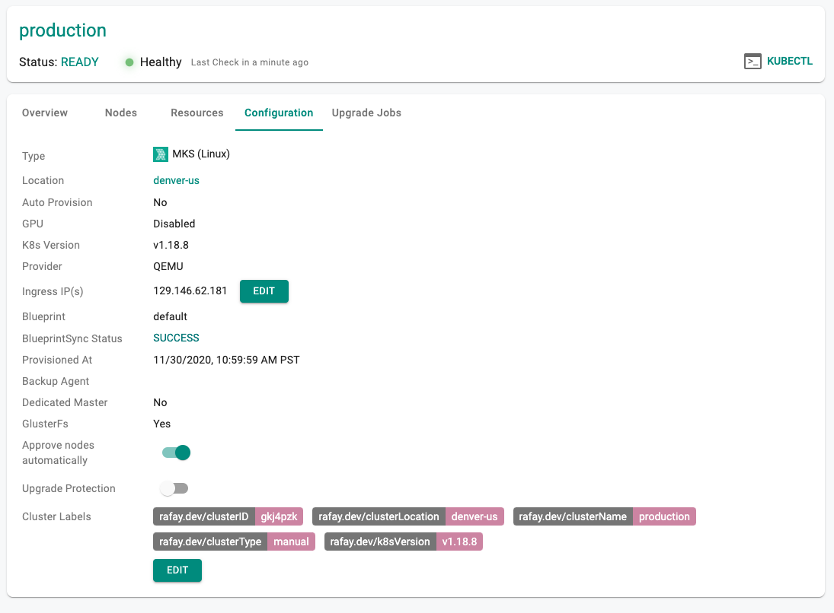
Task: Click the GPU Disabled value
Action: coord(174,224)
